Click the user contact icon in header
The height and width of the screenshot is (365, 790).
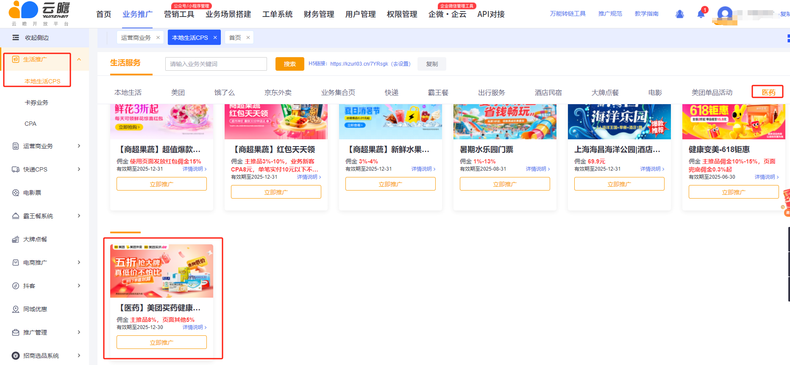tap(680, 14)
